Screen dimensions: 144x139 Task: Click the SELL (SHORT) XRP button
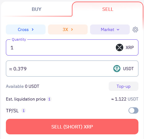[72, 127]
